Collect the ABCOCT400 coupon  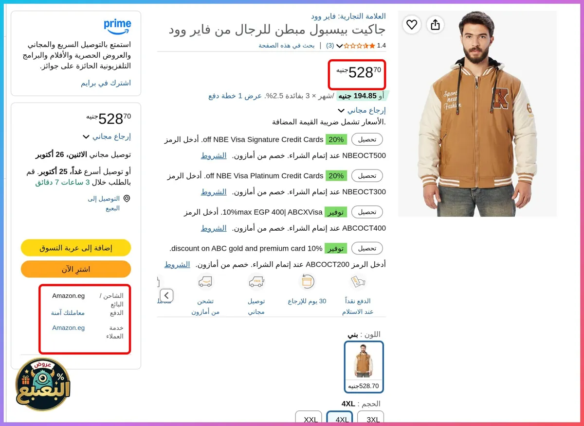[367, 212]
